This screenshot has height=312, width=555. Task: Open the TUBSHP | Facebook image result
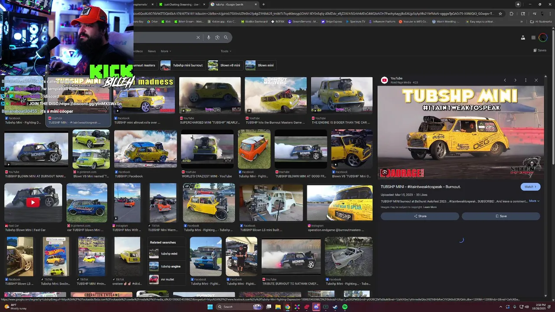pyautogui.click(x=145, y=149)
